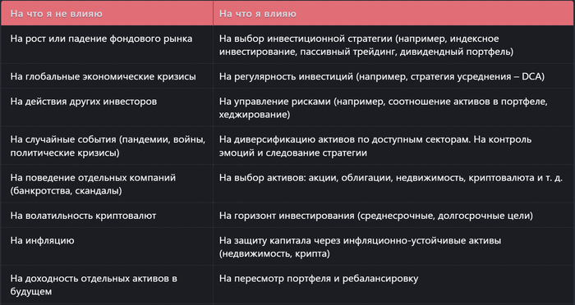Click the 'На действия других инвесторов' cell

point(107,107)
